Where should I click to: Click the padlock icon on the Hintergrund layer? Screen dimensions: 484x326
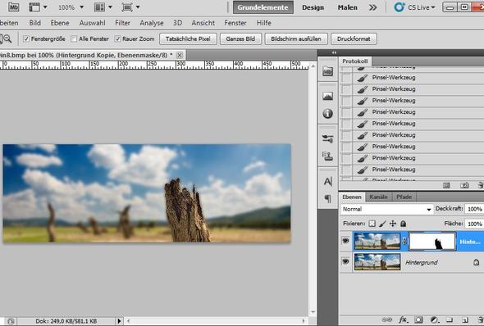477,262
